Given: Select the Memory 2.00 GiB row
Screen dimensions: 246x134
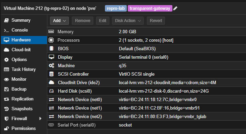Looking at the screenshot, I should [147, 32].
